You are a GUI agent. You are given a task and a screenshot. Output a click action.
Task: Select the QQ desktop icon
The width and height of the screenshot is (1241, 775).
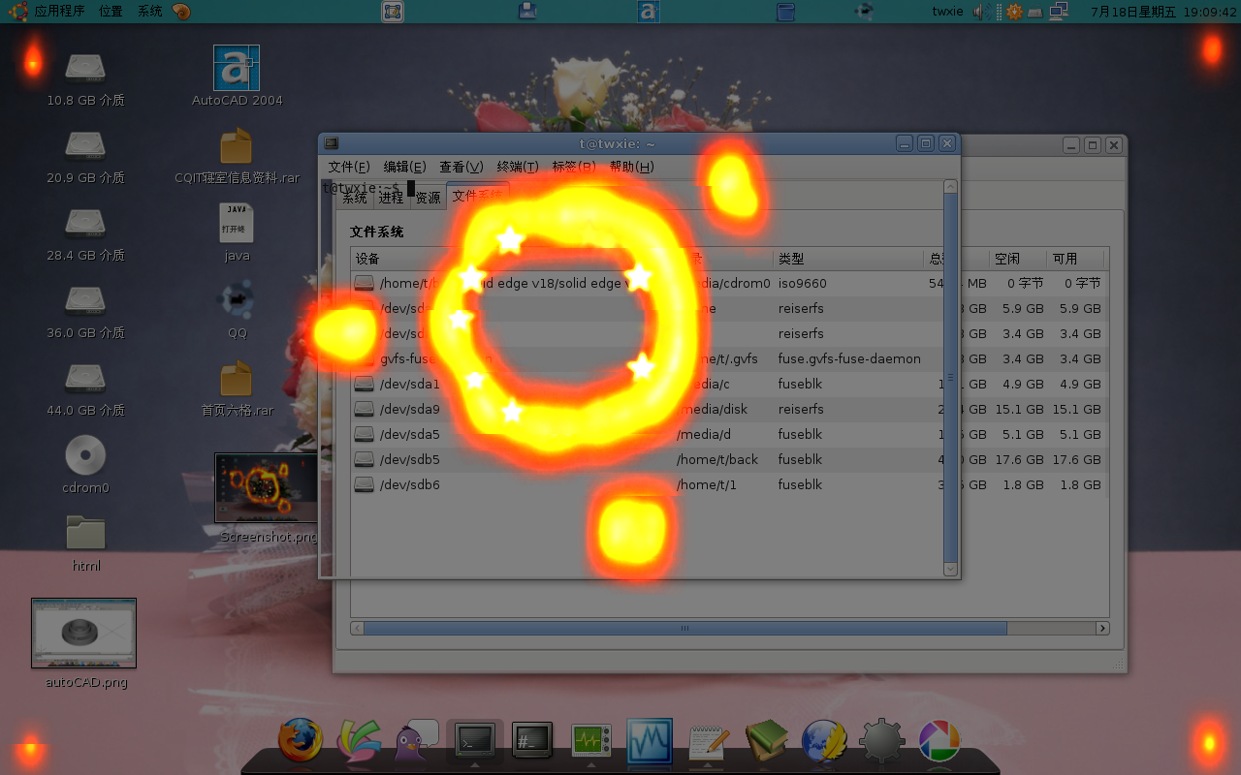[237, 300]
